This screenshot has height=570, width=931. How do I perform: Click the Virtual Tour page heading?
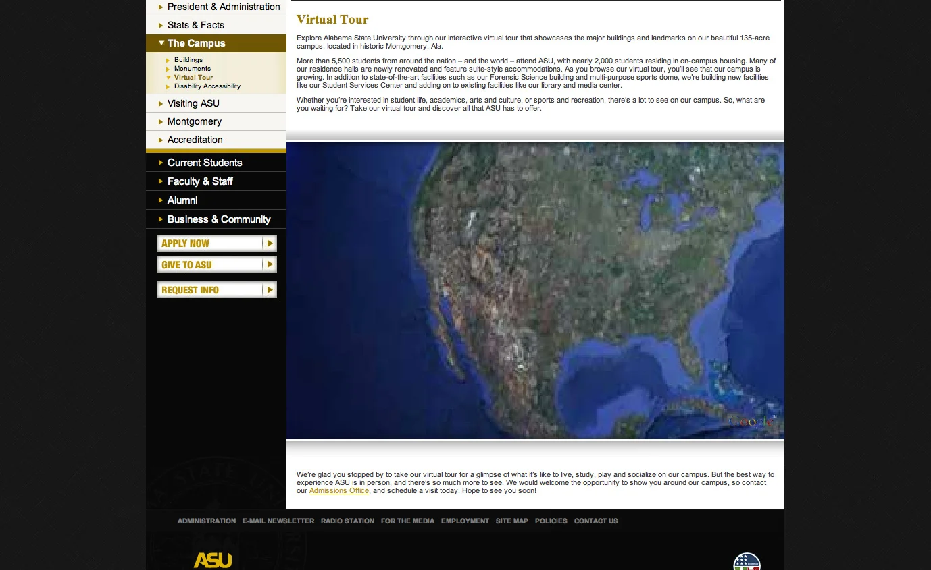click(x=332, y=20)
